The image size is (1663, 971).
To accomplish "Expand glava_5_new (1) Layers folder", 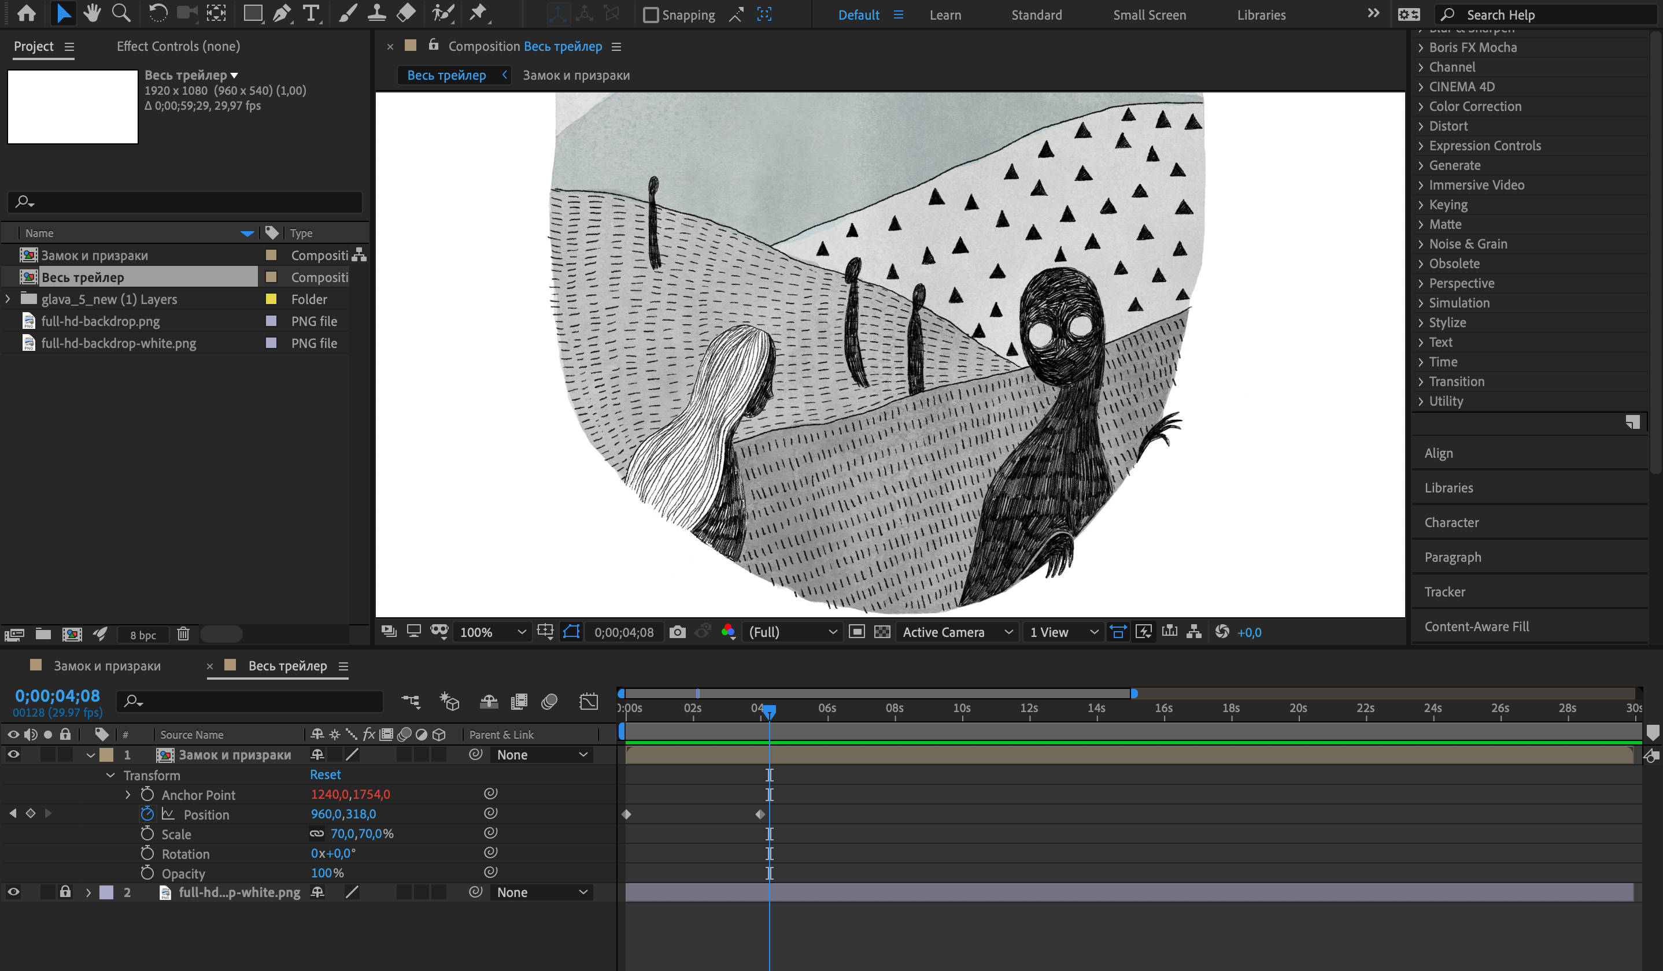I will tap(8, 299).
